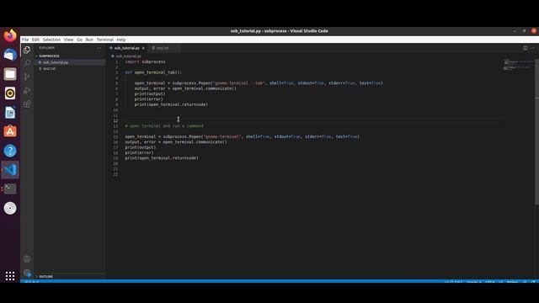The image size is (539, 303).
Task: Open the View menu
Action: pyautogui.click(x=68, y=40)
